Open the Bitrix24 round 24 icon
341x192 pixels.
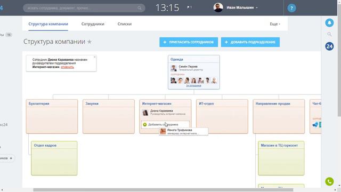click(x=329, y=46)
